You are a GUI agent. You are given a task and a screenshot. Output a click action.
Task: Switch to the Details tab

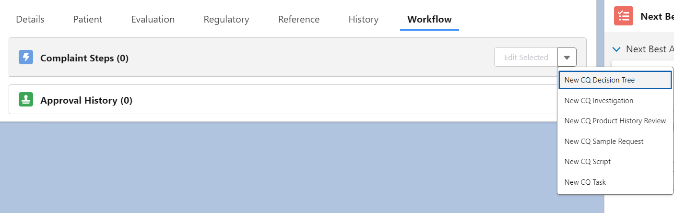click(30, 20)
